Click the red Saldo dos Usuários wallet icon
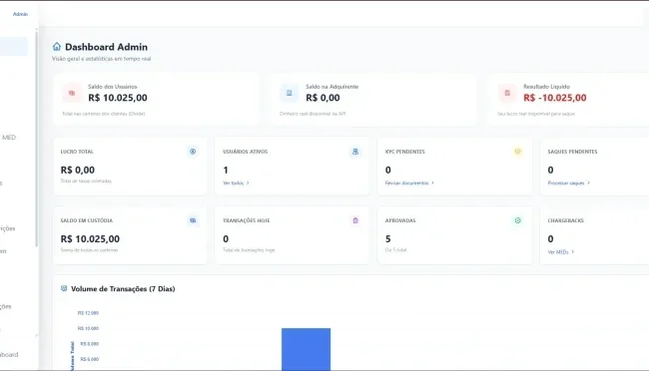 72,93
